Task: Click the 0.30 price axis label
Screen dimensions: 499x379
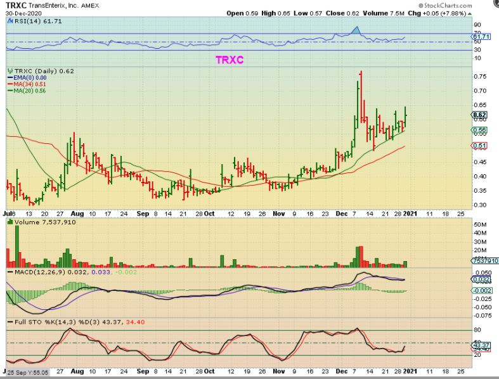Action: [480, 205]
